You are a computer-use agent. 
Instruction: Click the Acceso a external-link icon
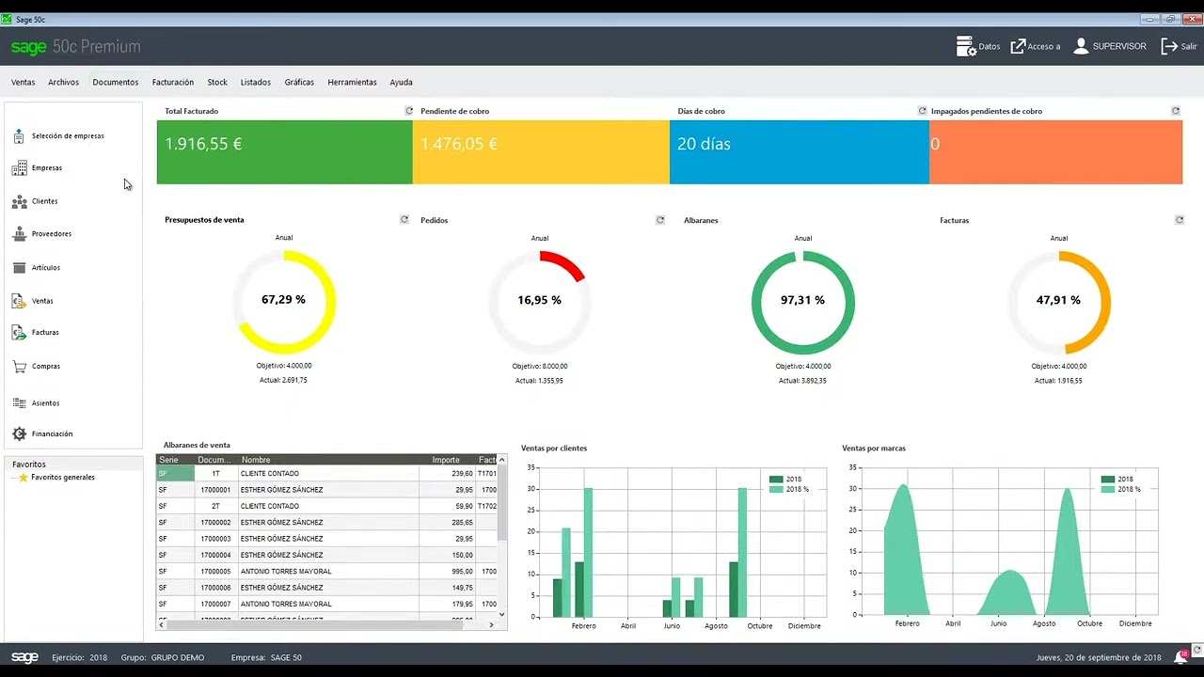click(x=1018, y=46)
